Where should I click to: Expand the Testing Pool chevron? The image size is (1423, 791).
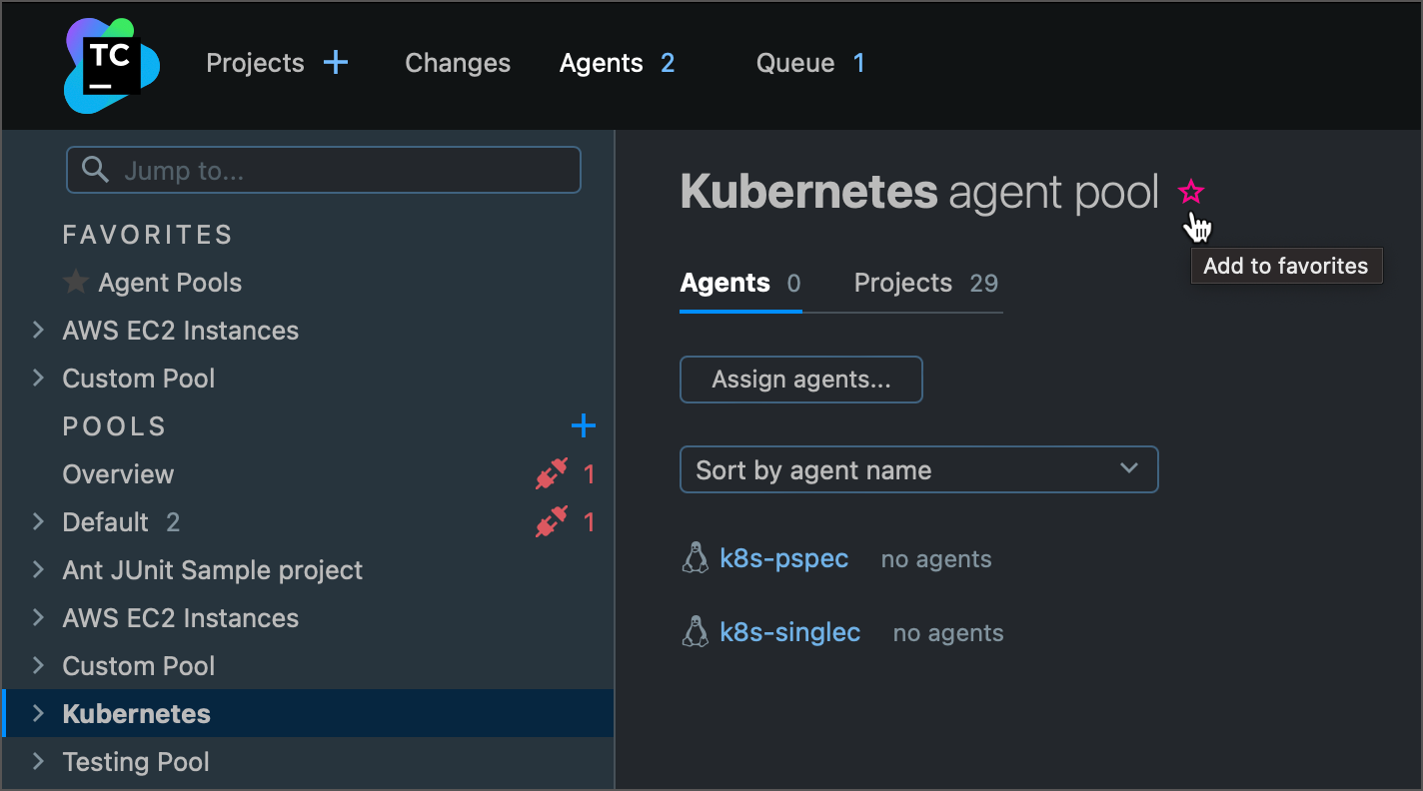(x=39, y=761)
